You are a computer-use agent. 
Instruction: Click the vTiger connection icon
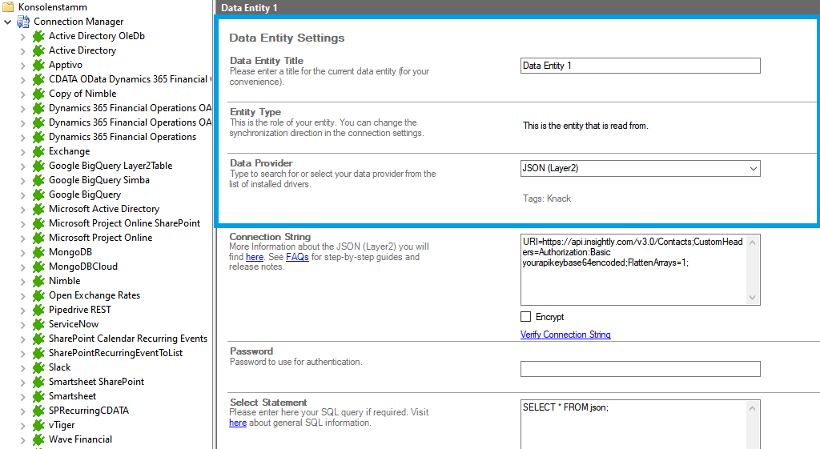click(38, 425)
